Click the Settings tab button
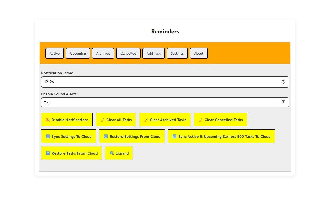This screenshot has height=203, width=326. [177, 53]
